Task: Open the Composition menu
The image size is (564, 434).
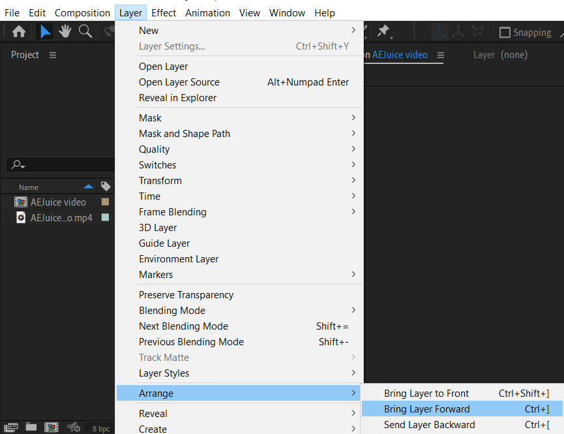Action: click(x=82, y=13)
